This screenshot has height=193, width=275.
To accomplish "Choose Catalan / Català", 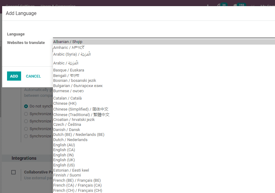I will tap(164, 98).
